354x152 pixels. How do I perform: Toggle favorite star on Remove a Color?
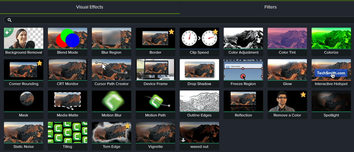[303, 94]
